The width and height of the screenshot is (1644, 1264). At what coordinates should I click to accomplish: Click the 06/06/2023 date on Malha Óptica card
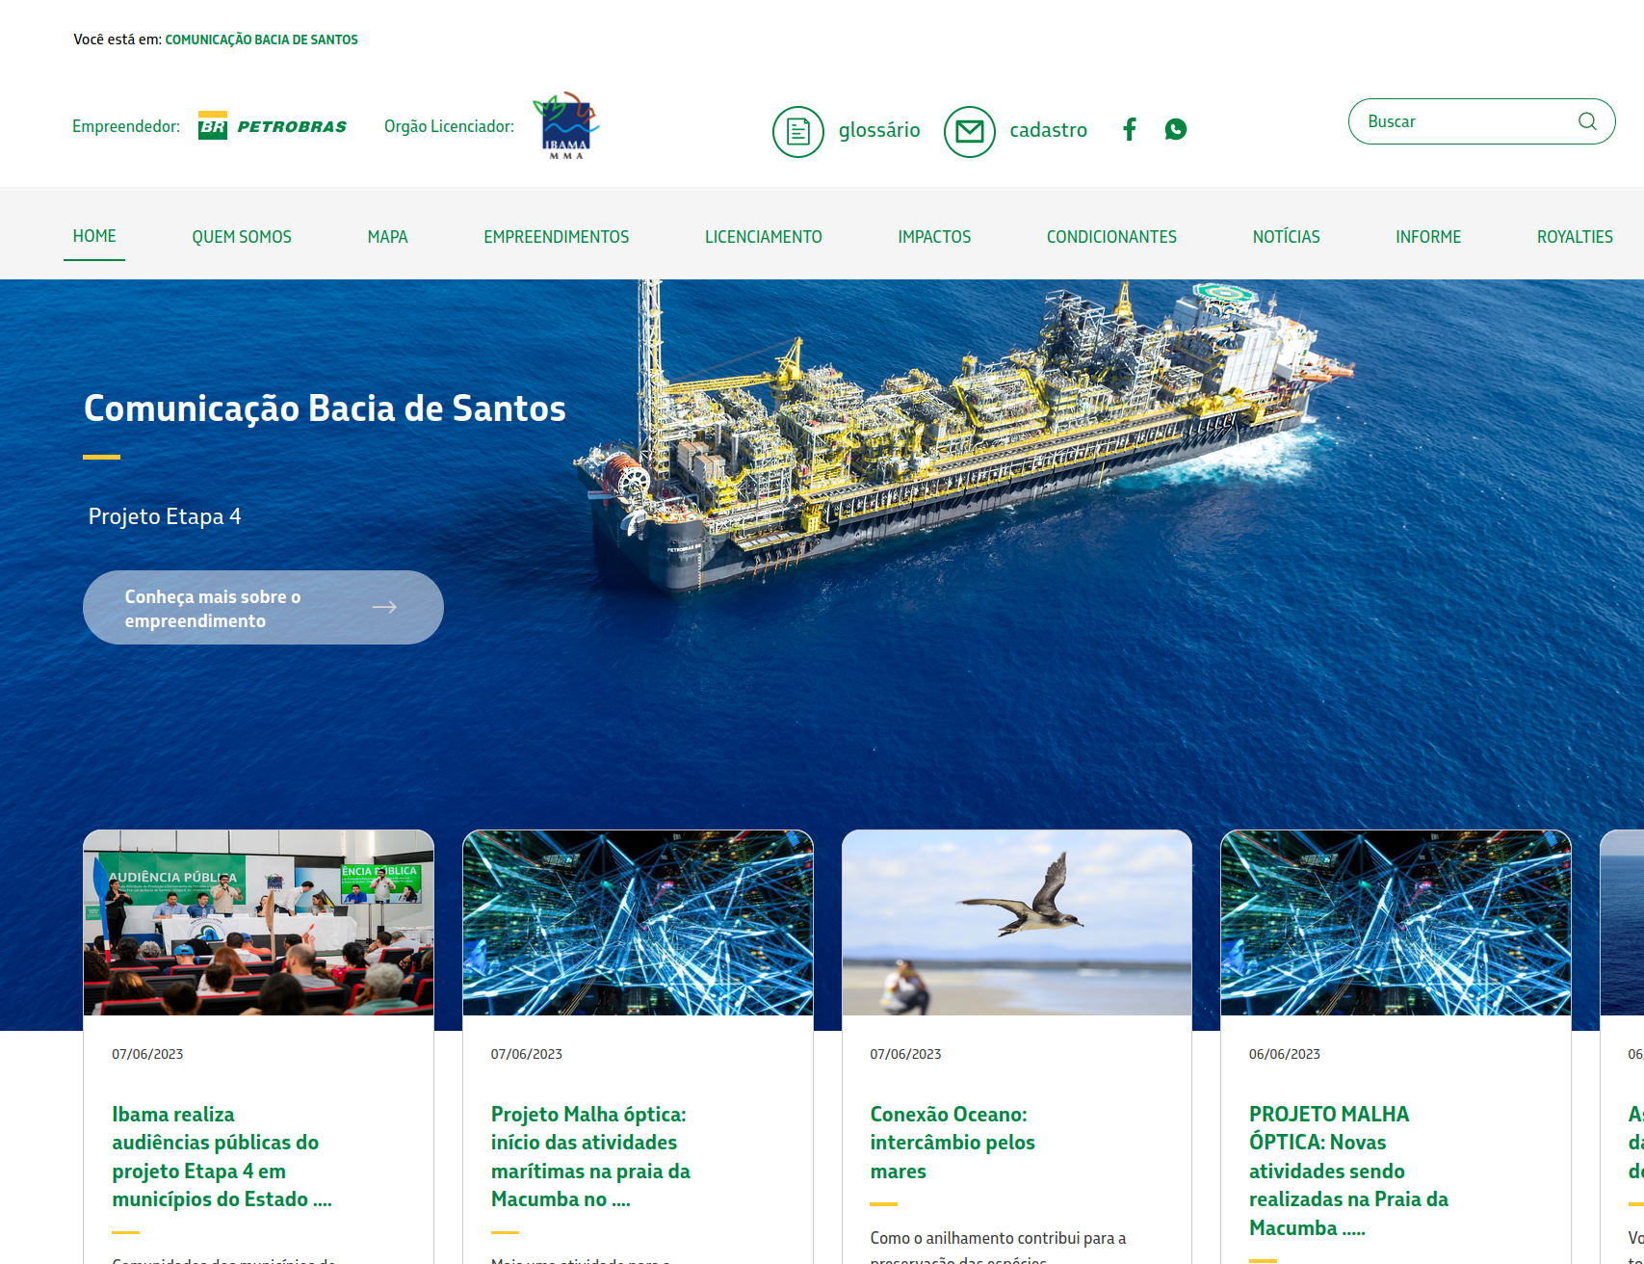pos(1285,1054)
